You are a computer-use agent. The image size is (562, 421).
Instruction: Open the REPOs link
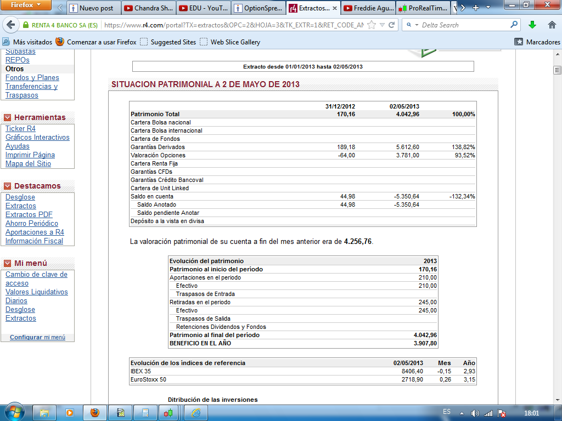[x=18, y=60]
